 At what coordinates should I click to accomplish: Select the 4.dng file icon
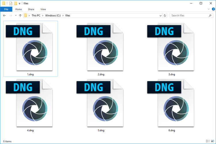tap(29, 103)
